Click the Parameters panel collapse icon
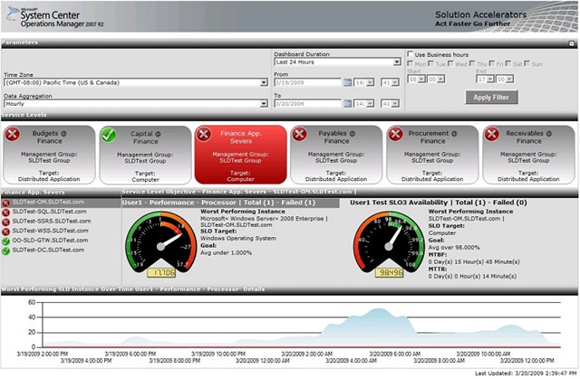Viewport: 580px width, 379px height. [x=572, y=43]
